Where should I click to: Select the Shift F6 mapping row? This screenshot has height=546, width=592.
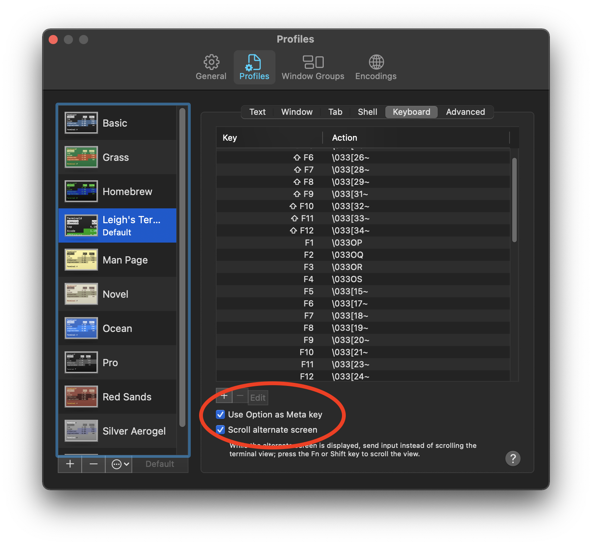363,157
